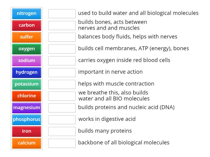Select the carbon element tile

pos(26,25)
